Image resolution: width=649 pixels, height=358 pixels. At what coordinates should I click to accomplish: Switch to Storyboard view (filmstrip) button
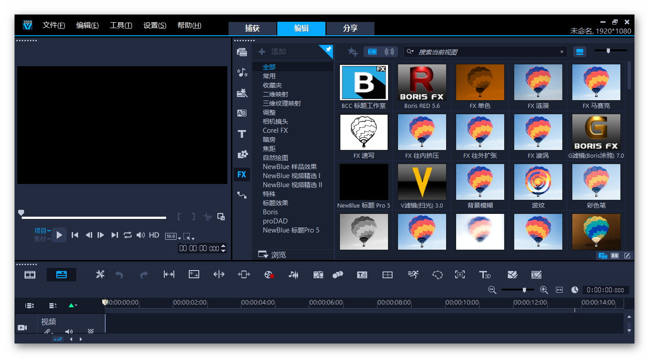tap(30, 275)
